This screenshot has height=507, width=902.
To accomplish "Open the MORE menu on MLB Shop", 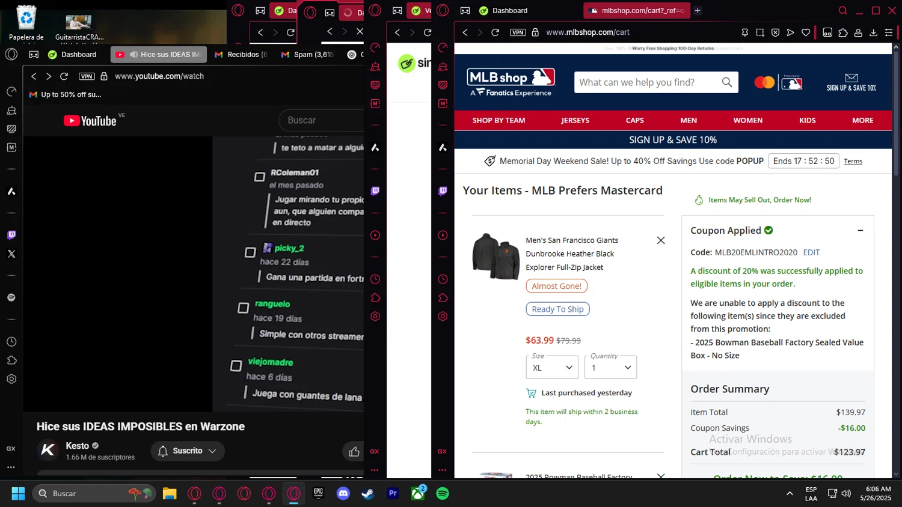I will pos(862,120).
